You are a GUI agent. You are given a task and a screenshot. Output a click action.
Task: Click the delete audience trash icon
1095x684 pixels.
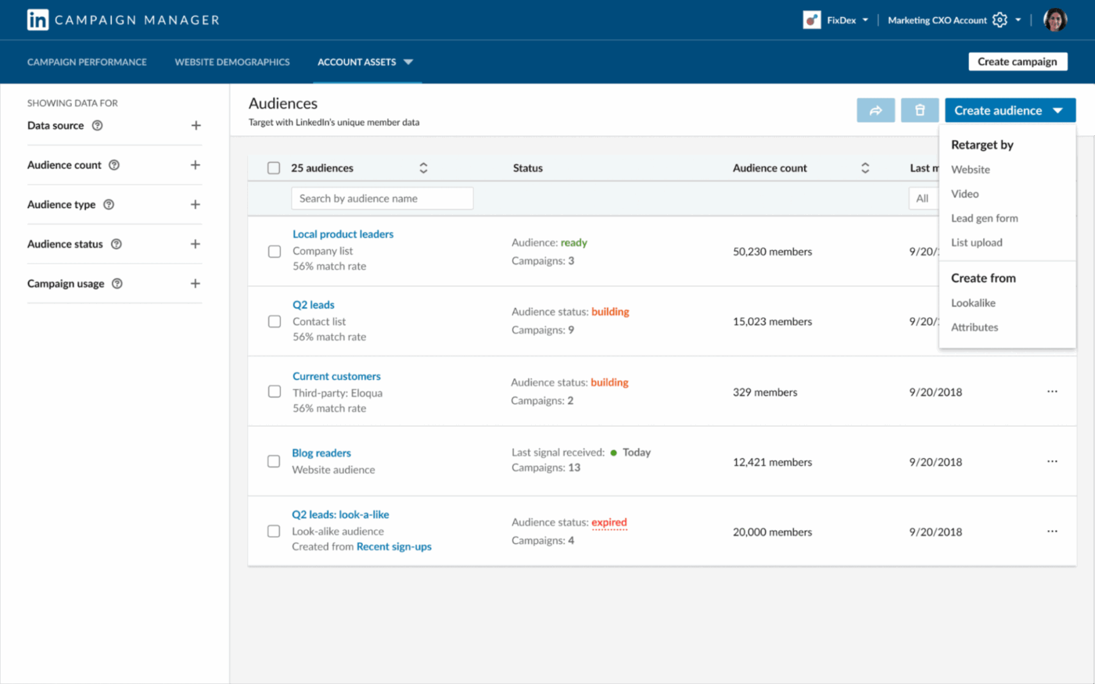[x=920, y=109]
